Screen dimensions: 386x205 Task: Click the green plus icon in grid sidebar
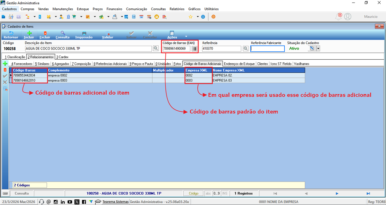[5, 64]
